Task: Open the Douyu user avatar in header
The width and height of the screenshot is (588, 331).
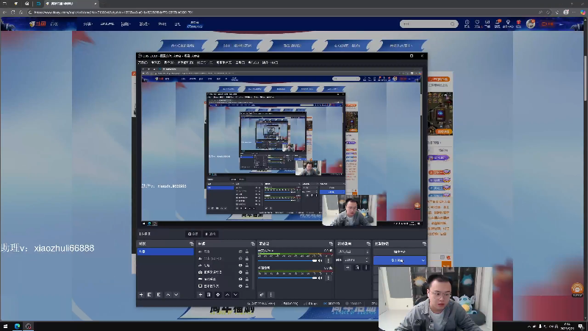Action: [530, 24]
